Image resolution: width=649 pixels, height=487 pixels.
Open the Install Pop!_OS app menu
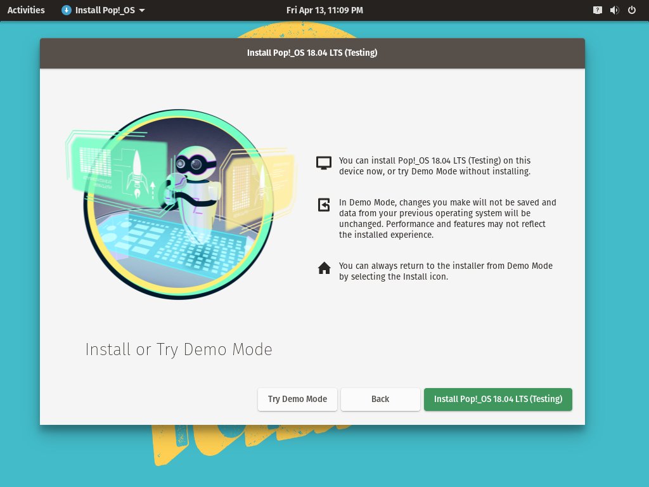[103, 10]
